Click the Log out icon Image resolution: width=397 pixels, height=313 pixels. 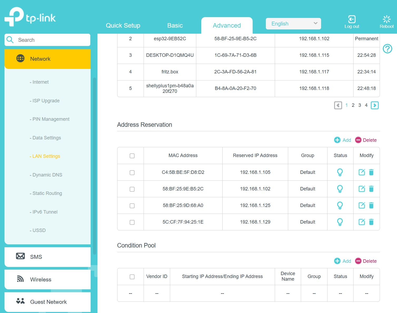[x=352, y=19]
